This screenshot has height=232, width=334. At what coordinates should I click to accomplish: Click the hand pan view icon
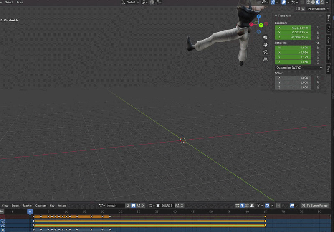pyautogui.click(x=266, y=45)
